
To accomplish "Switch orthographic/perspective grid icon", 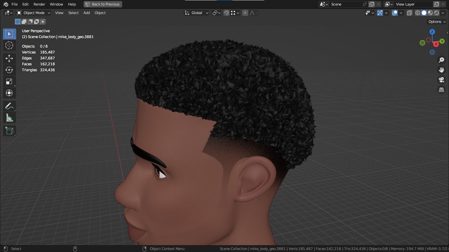I will coord(441,90).
